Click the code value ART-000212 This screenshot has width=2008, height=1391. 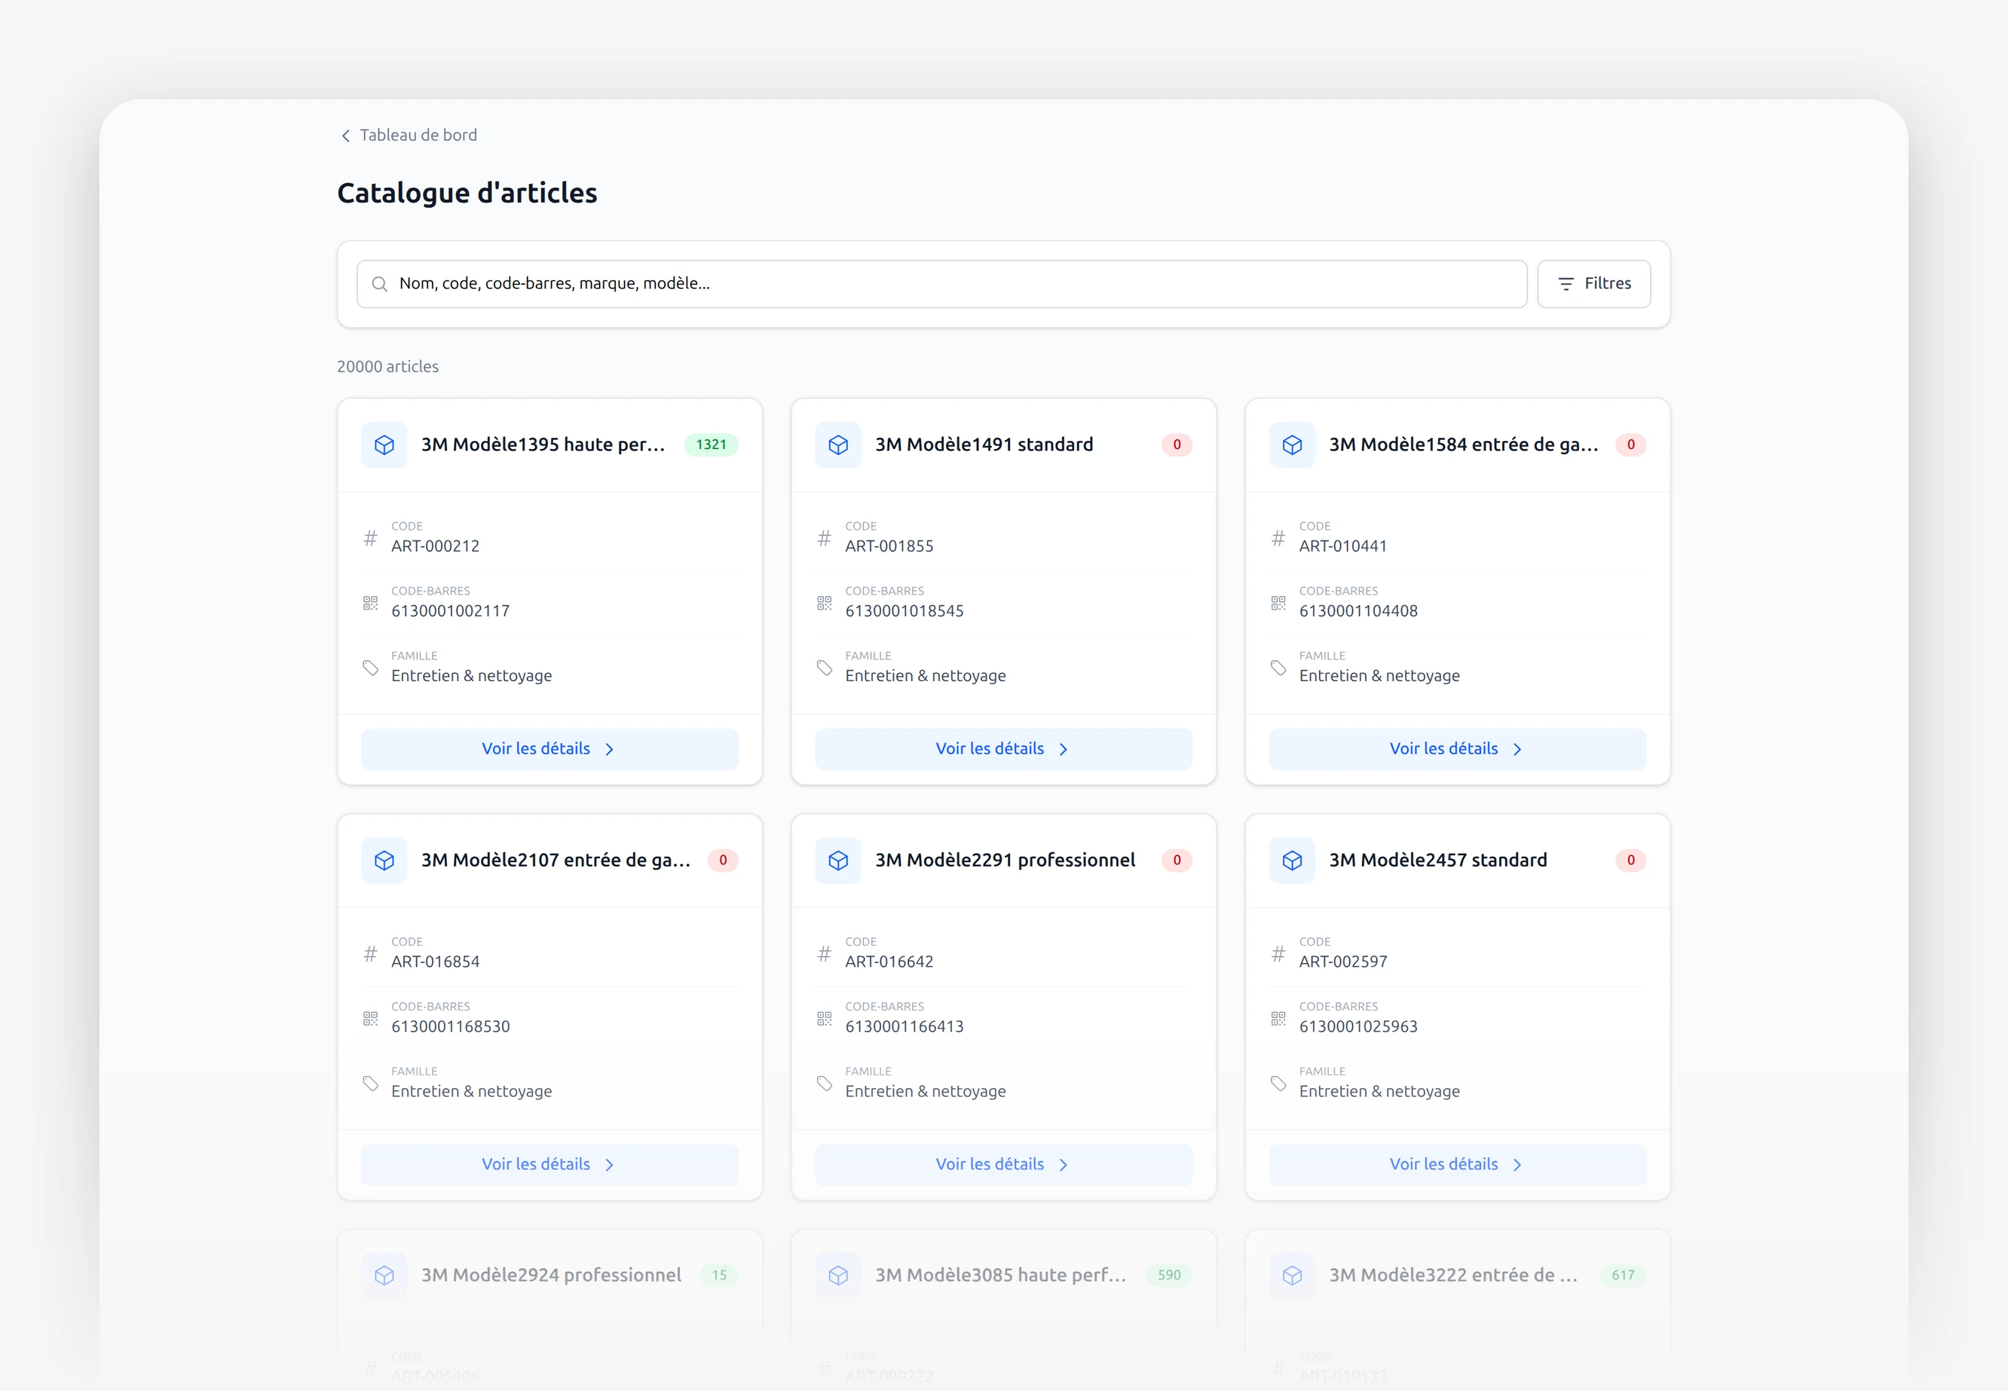point(435,547)
